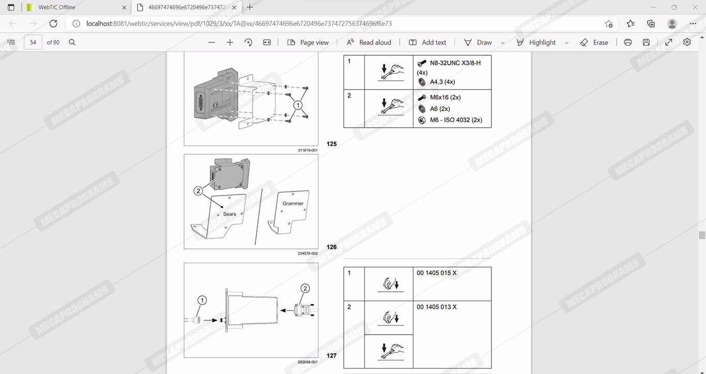Rotate the PDF page
Image resolution: width=706 pixels, height=374 pixels.
[249, 42]
